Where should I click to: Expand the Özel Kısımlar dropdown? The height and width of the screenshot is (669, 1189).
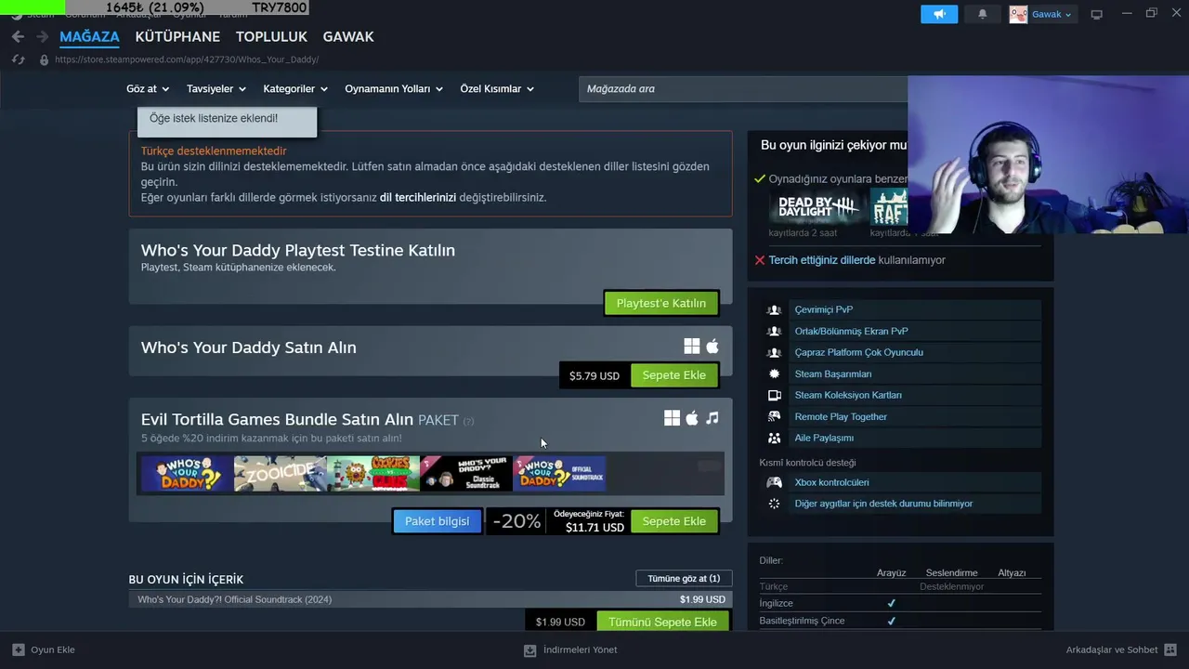coord(497,89)
